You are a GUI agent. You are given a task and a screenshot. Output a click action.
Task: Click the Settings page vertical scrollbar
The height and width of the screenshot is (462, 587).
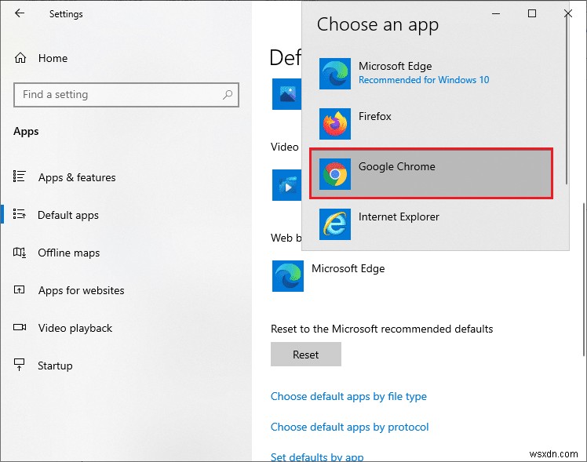tap(584, 279)
